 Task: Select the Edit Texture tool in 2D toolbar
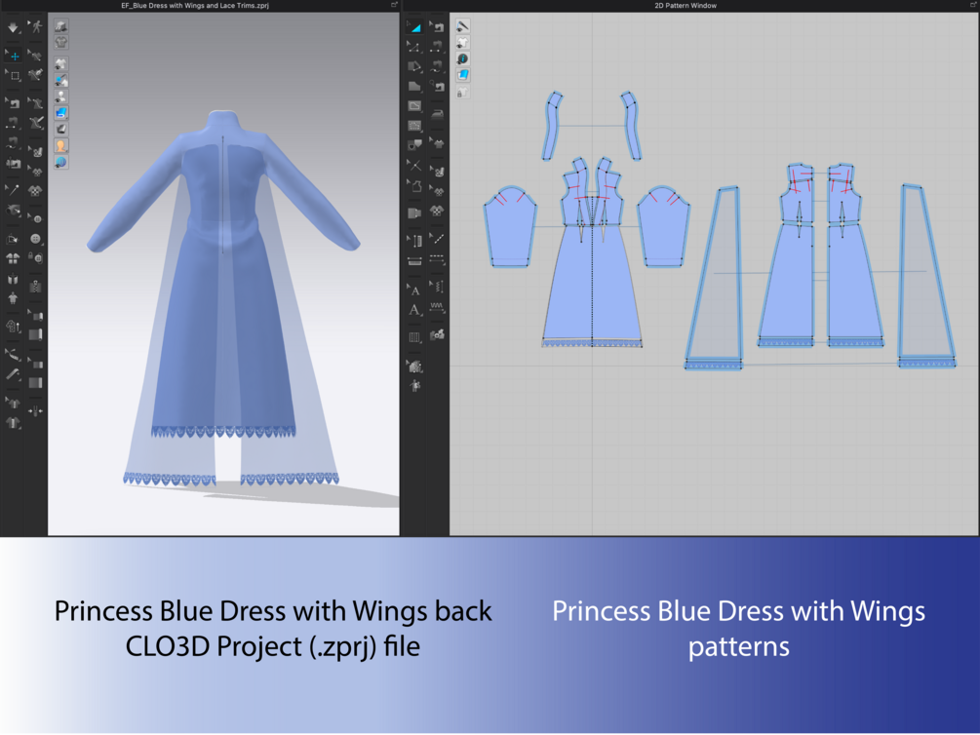[x=438, y=172]
